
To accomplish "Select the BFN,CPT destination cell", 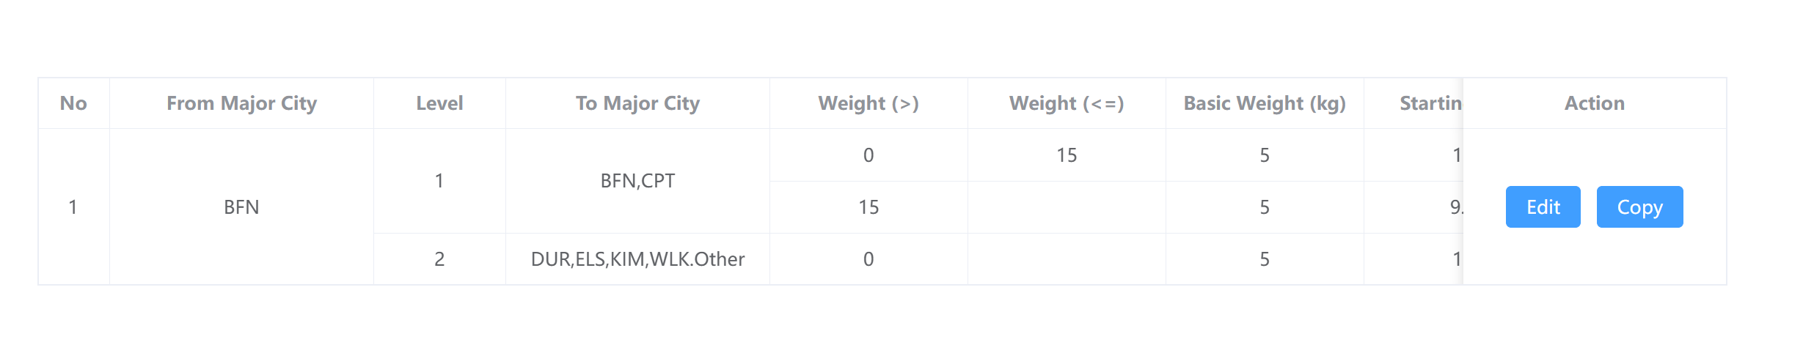I will (x=637, y=181).
